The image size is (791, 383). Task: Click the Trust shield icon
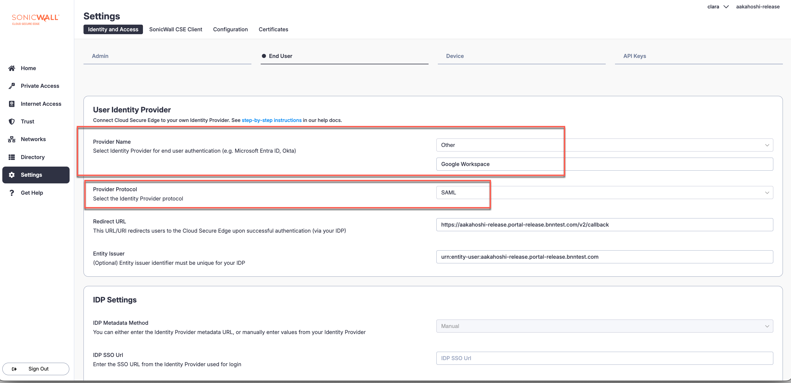tap(12, 121)
